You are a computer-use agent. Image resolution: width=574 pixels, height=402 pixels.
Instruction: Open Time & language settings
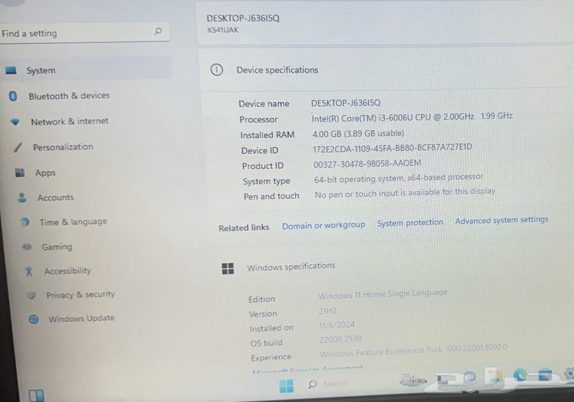click(x=73, y=222)
